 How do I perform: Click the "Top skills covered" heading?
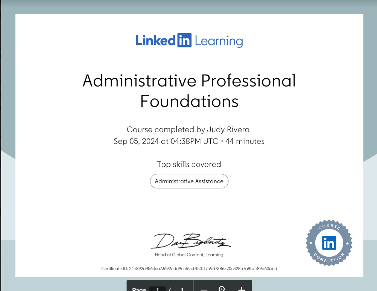pos(189,164)
